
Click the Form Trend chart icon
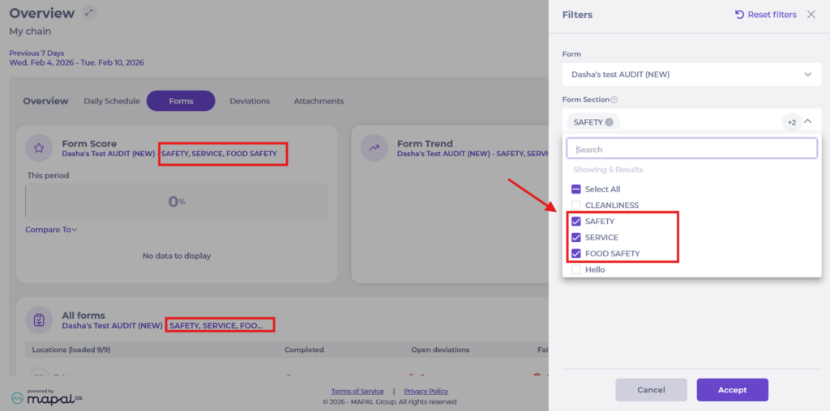374,148
